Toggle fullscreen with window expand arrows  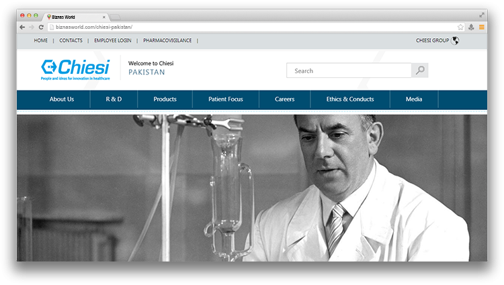(x=482, y=15)
